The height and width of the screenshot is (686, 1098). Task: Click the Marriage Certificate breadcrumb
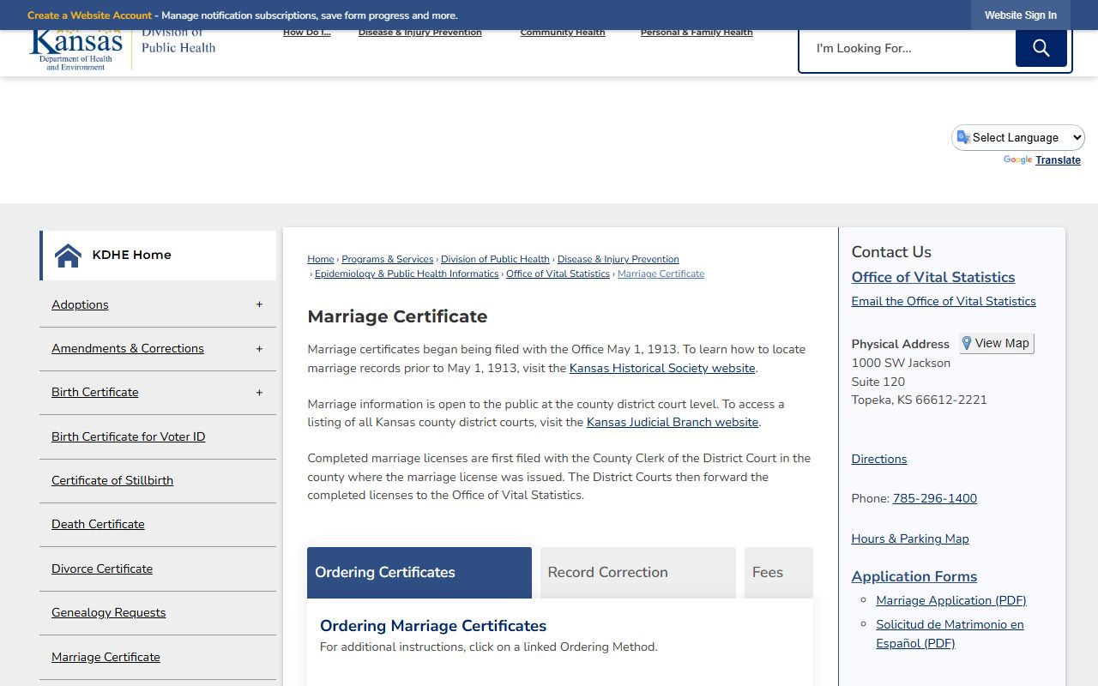click(661, 274)
